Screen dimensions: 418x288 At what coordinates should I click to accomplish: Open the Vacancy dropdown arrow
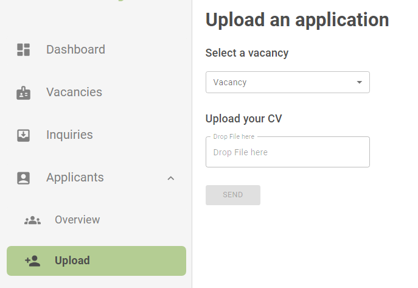pyautogui.click(x=360, y=82)
